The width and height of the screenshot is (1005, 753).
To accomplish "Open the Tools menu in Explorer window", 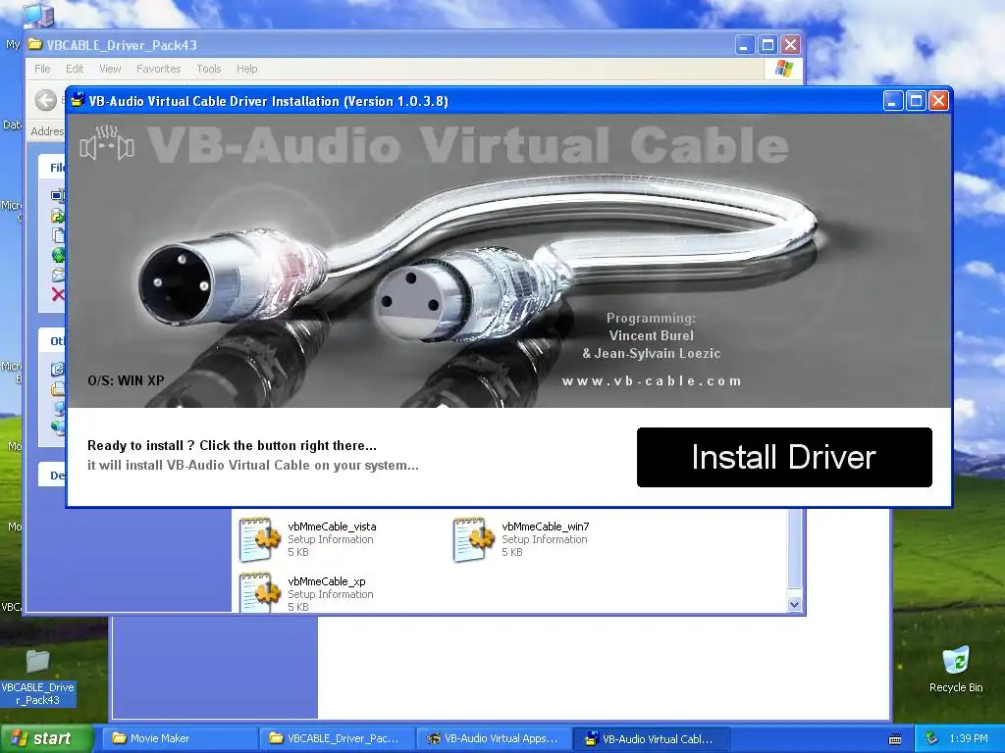I will [x=208, y=69].
